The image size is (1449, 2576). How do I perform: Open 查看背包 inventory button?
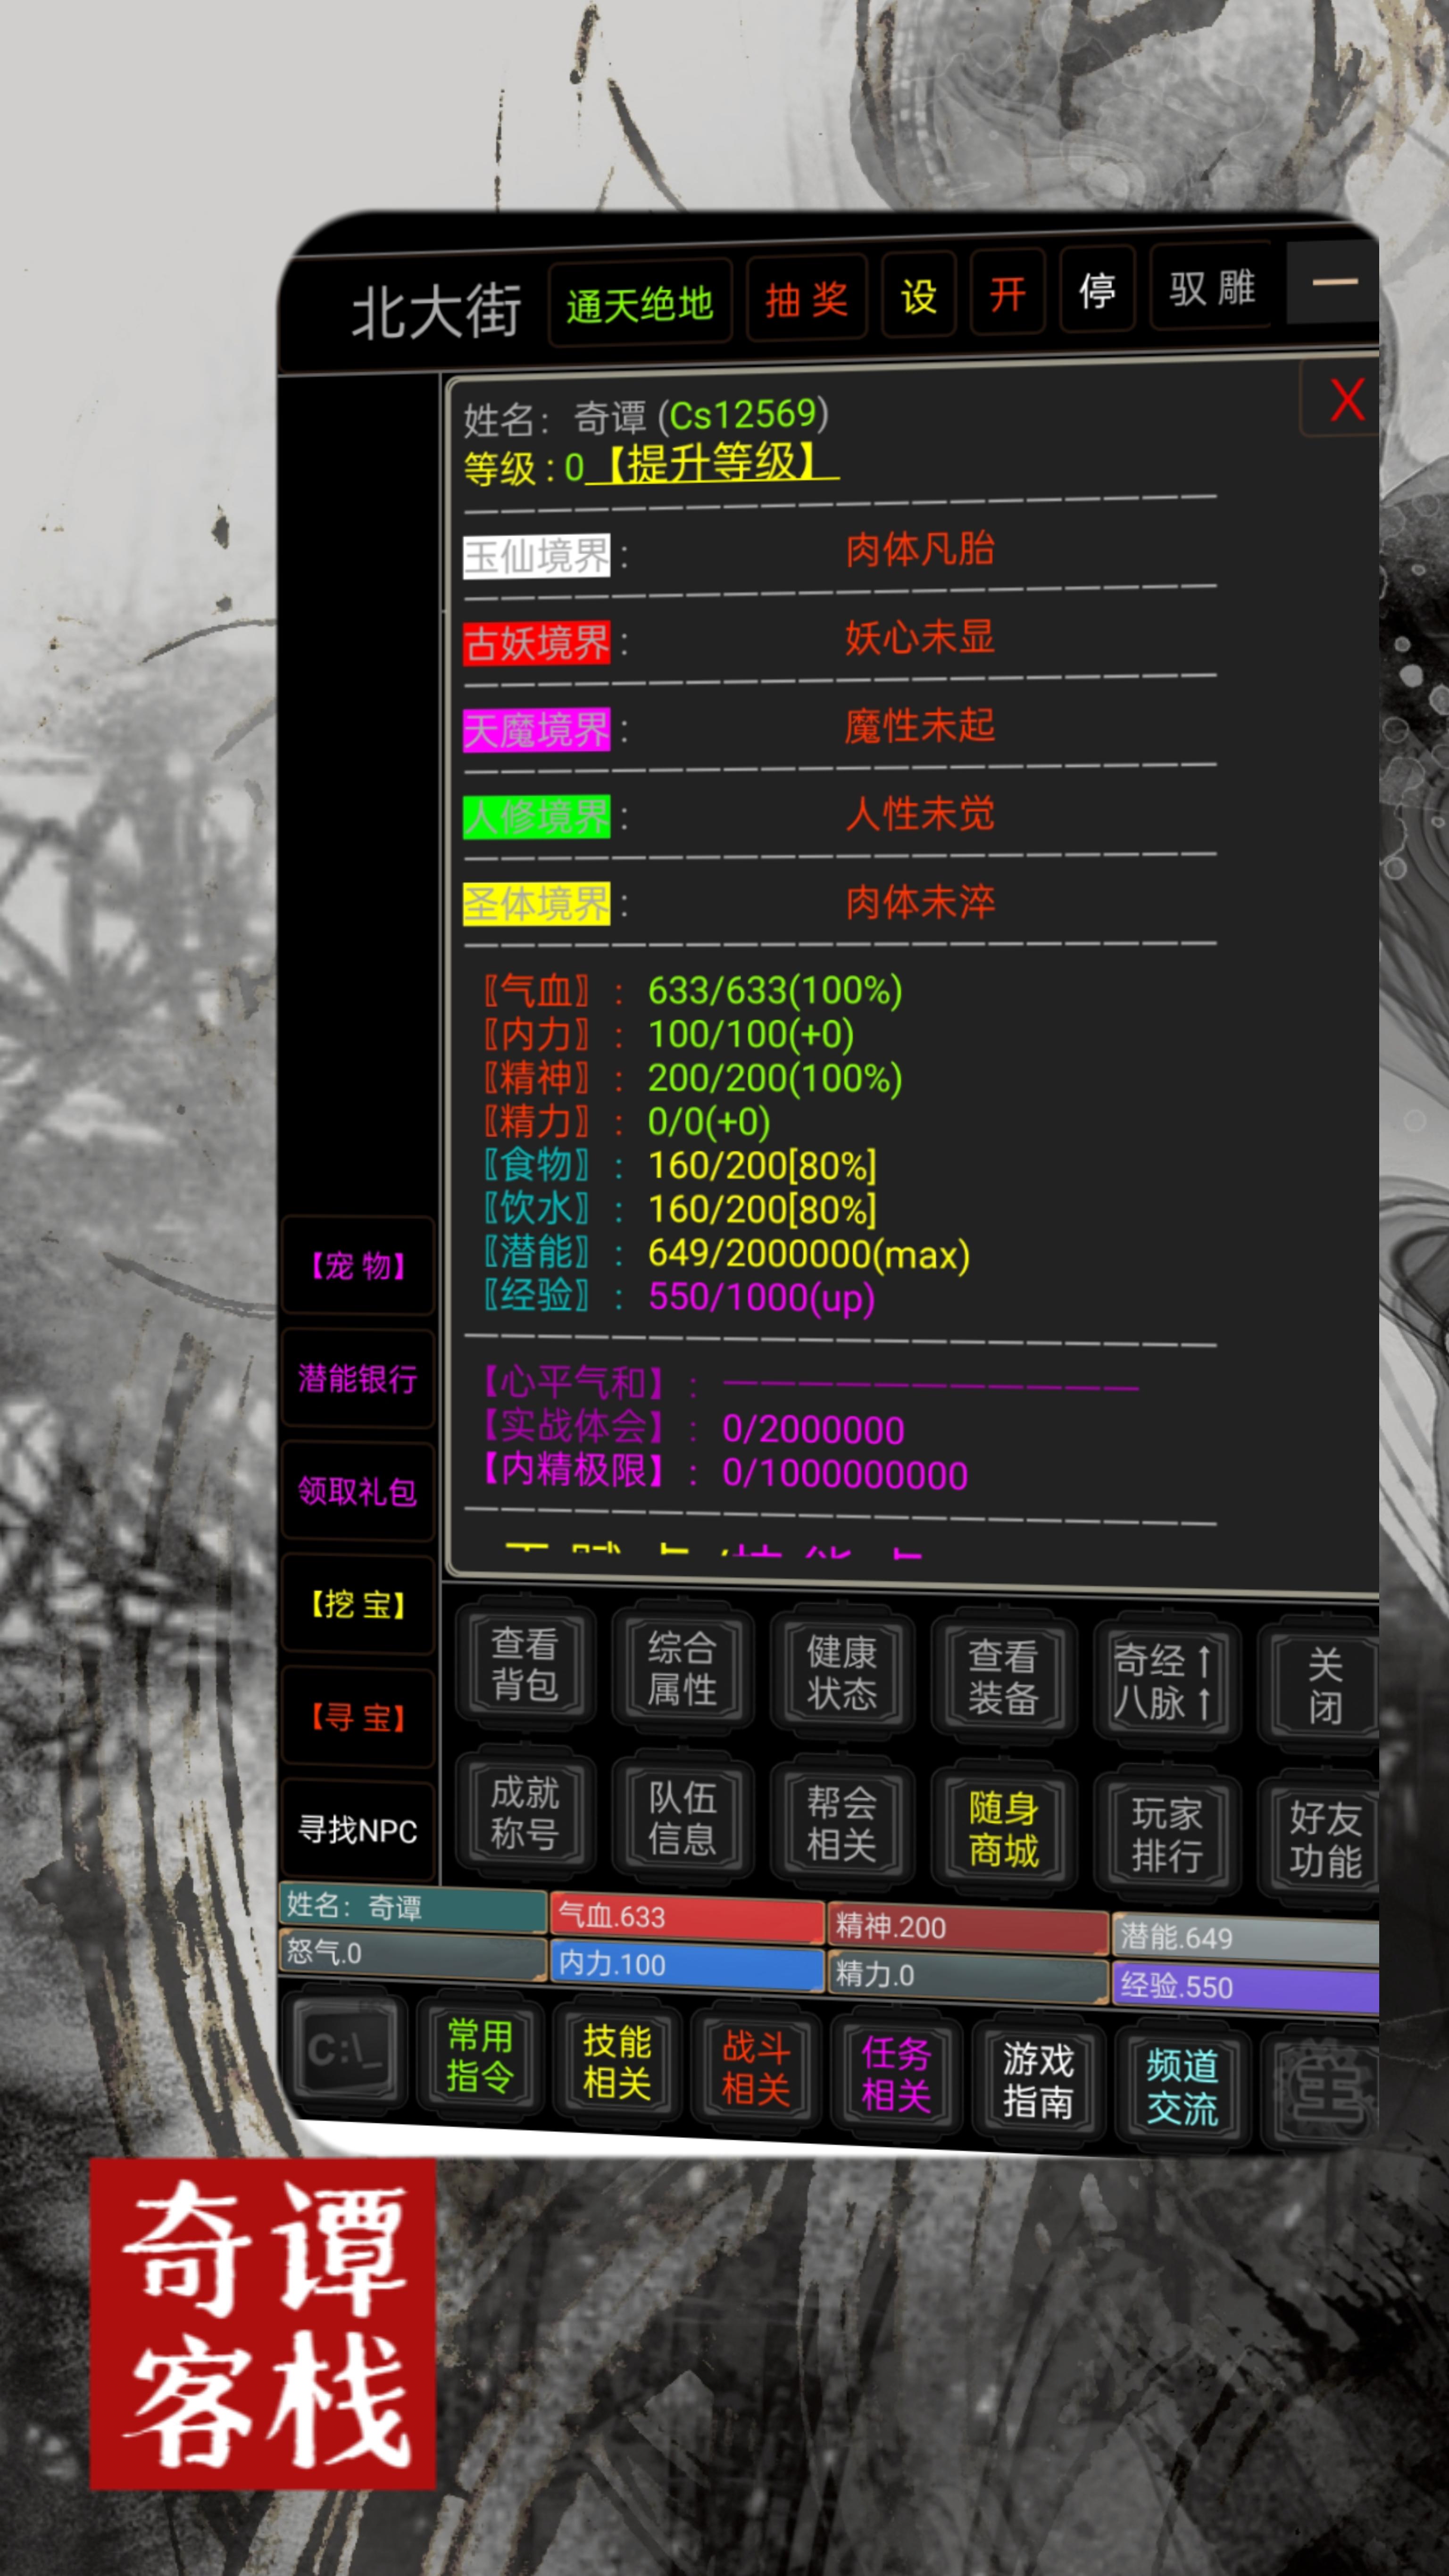524,1664
